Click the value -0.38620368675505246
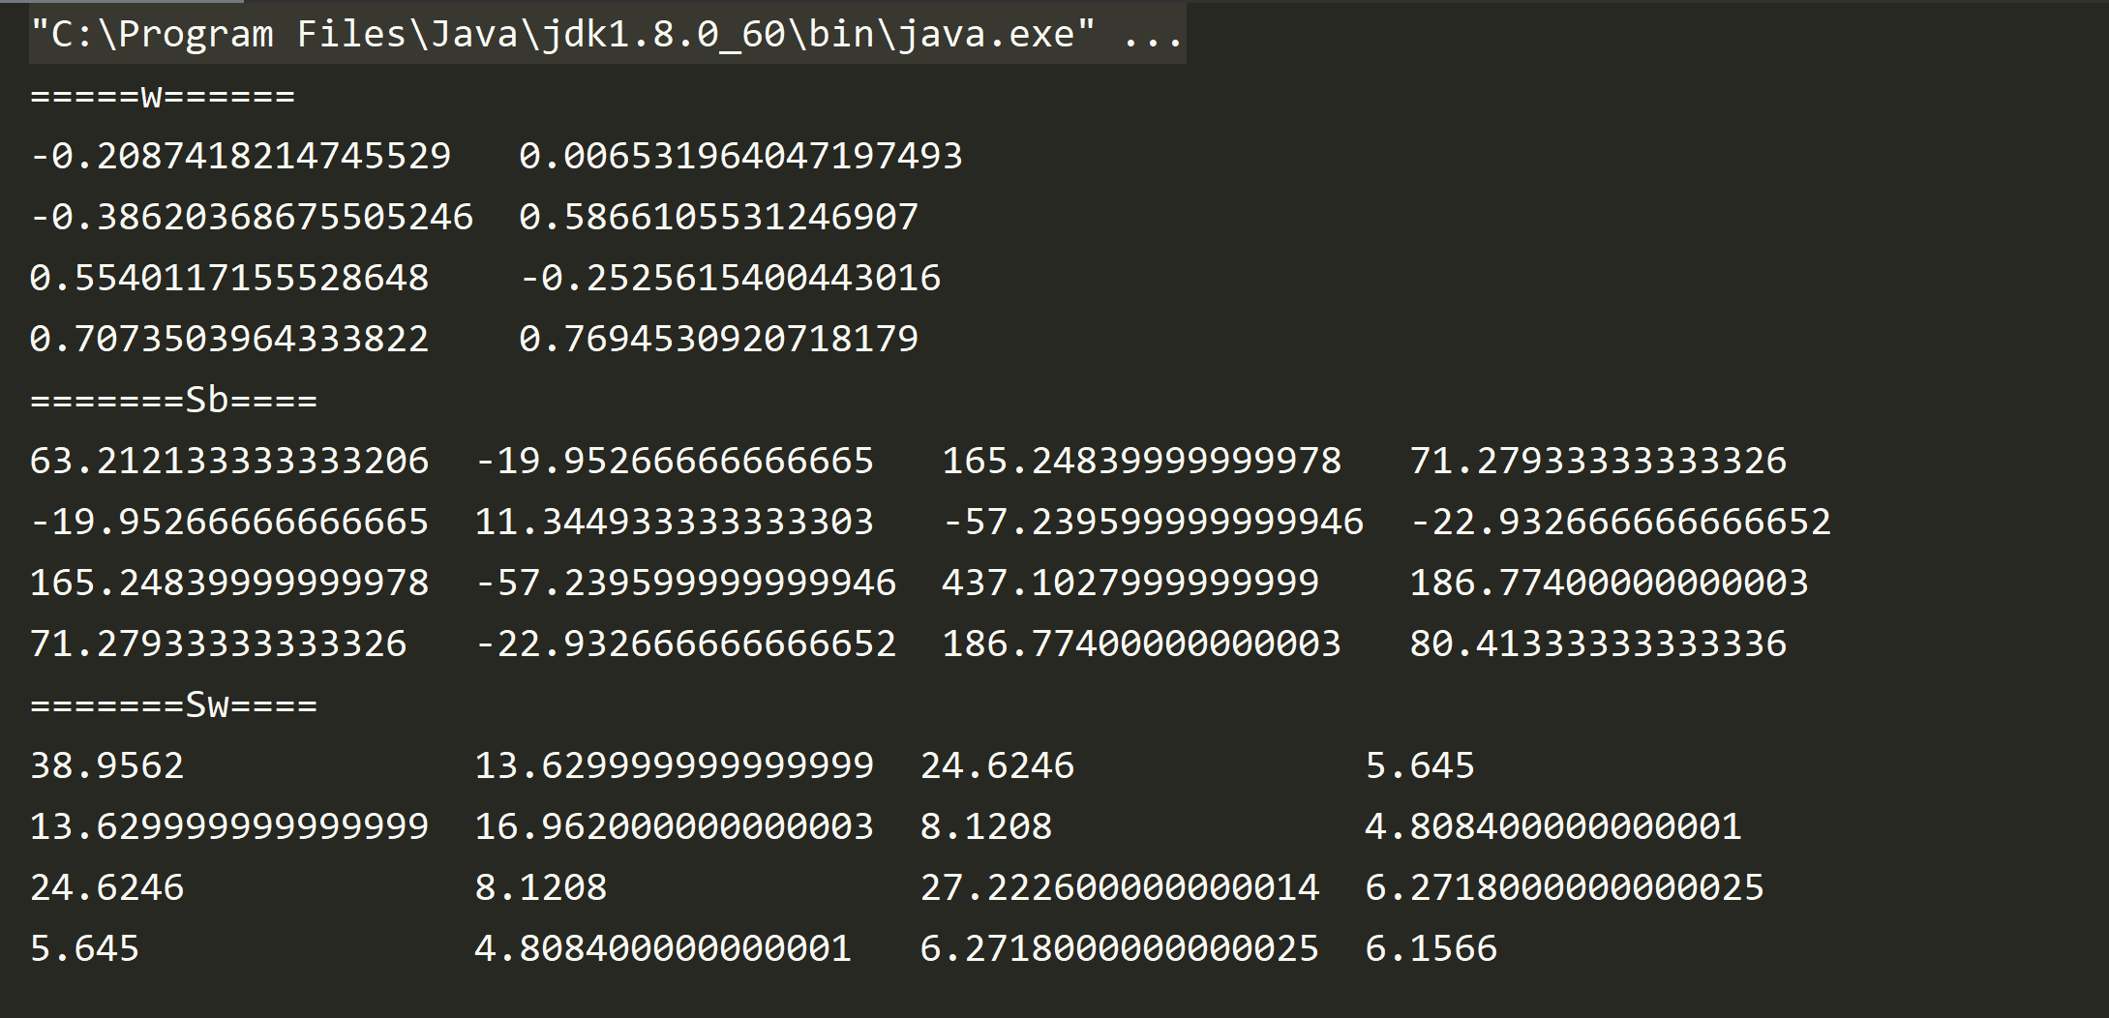This screenshot has width=2109, height=1018. click(x=252, y=217)
